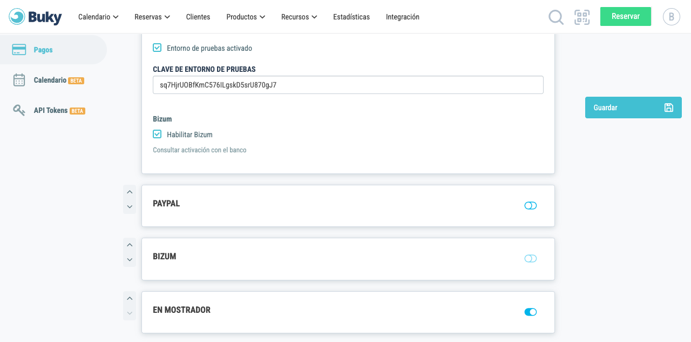
Task: Expand the Reservas menu dropdown
Action: (x=152, y=17)
